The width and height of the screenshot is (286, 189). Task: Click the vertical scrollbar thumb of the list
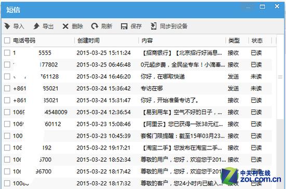click(280, 77)
